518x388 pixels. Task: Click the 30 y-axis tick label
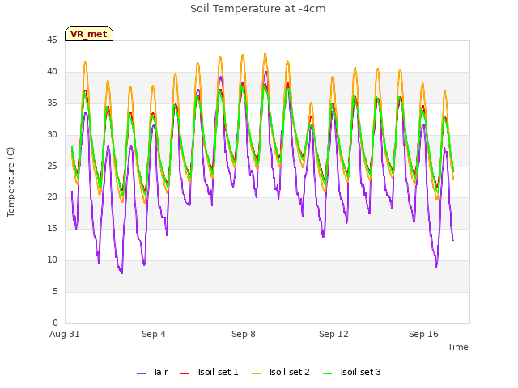coord(52,135)
